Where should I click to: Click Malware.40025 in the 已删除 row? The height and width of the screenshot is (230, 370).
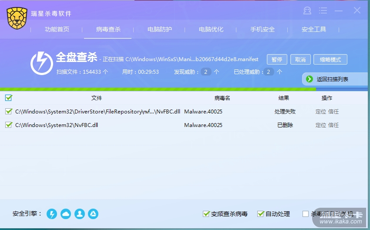coord(203,125)
